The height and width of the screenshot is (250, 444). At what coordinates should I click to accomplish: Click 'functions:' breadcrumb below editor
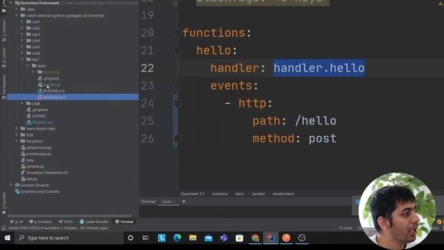tap(220, 194)
